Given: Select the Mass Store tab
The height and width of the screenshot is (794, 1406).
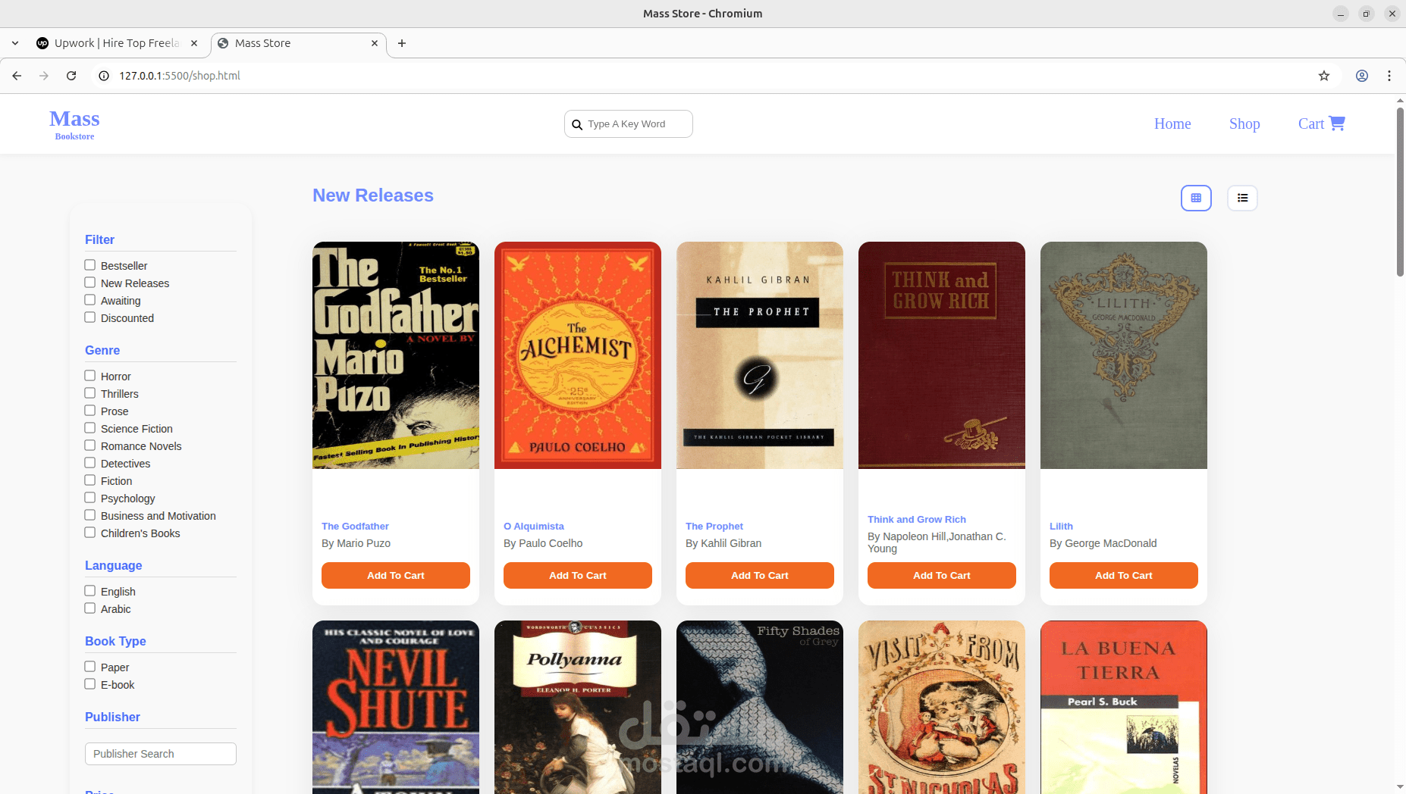Looking at the screenshot, I should 299,43.
